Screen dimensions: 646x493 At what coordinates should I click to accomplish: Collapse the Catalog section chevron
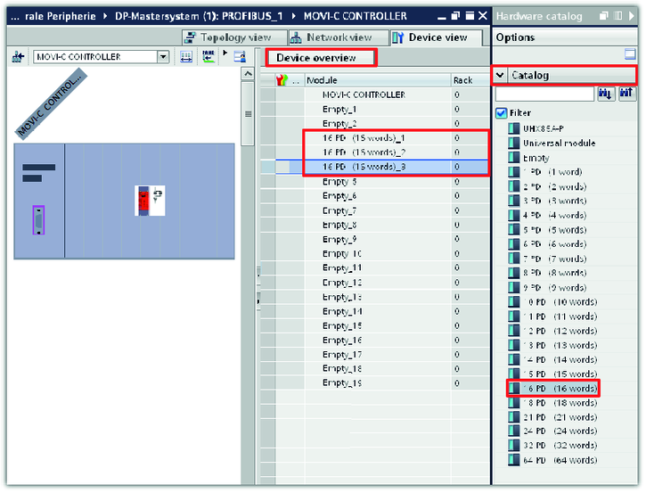coord(500,76)
